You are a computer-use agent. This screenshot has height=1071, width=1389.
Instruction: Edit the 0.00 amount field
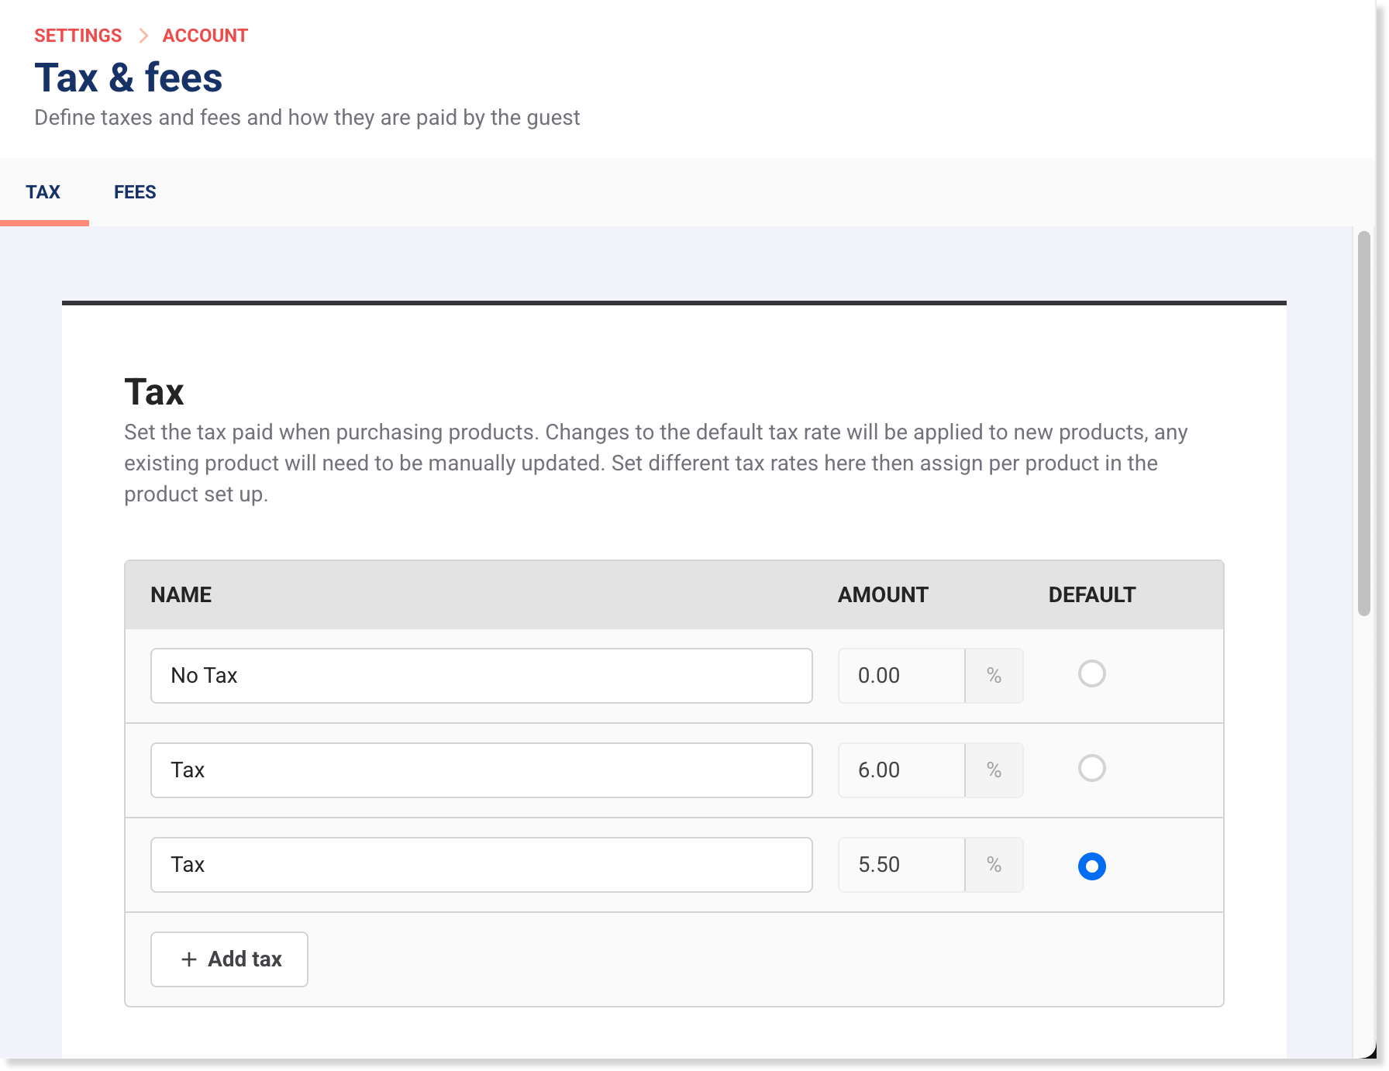(x=901, y=676)
